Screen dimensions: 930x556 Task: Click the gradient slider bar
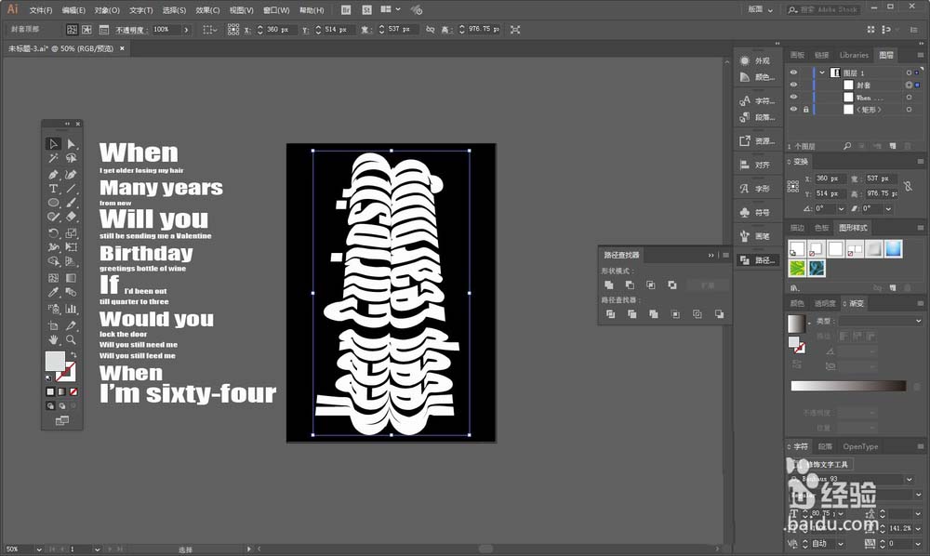tap(848, 386)
